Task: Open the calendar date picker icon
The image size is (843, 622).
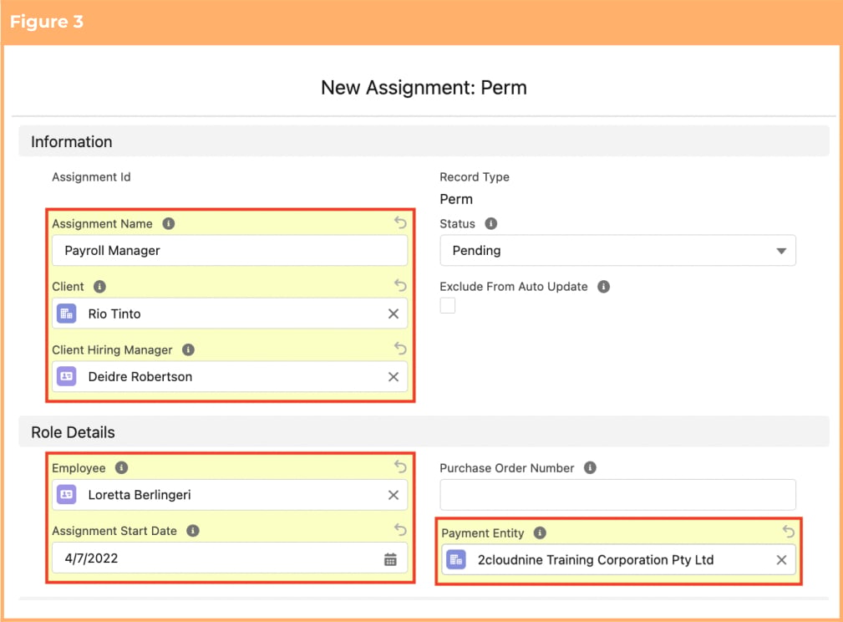Action: coord(390,559)
